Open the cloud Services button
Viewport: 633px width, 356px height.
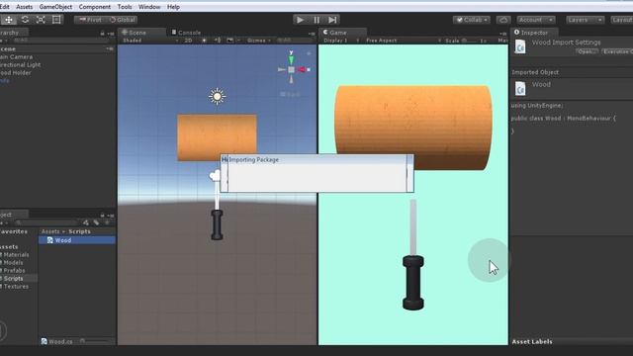[503, 20]
